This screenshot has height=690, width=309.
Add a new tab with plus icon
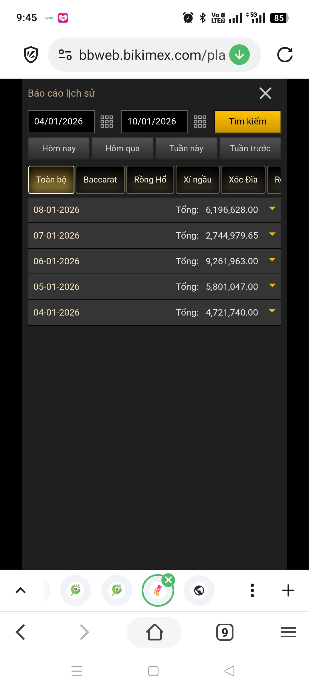(x=288, y=590)
